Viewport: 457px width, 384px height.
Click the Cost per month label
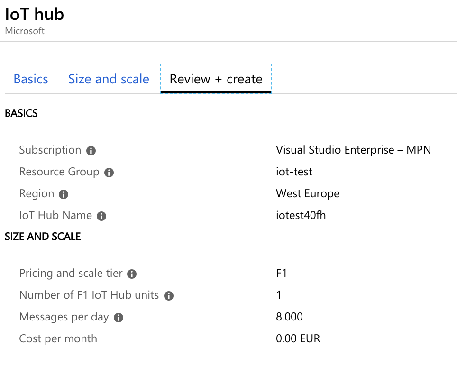pos(58,338)
